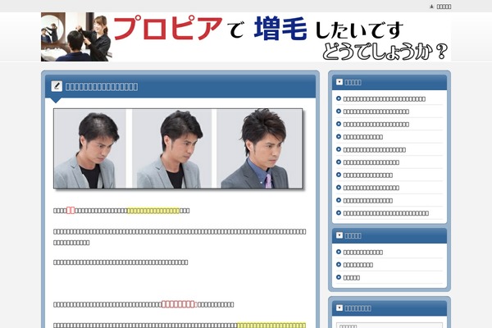Open second link in the middle sidebar panel

coord(358,265)
